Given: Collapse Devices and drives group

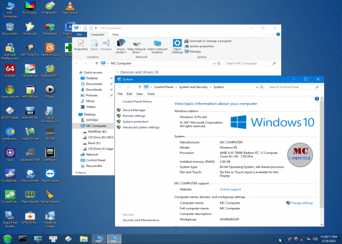Looking at the screenshot, I should (x=118, y=72).
